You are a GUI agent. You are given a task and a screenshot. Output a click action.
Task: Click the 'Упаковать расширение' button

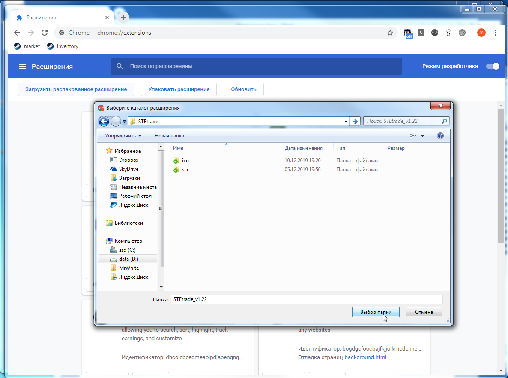pyautogui.click(x=179, y=89)
